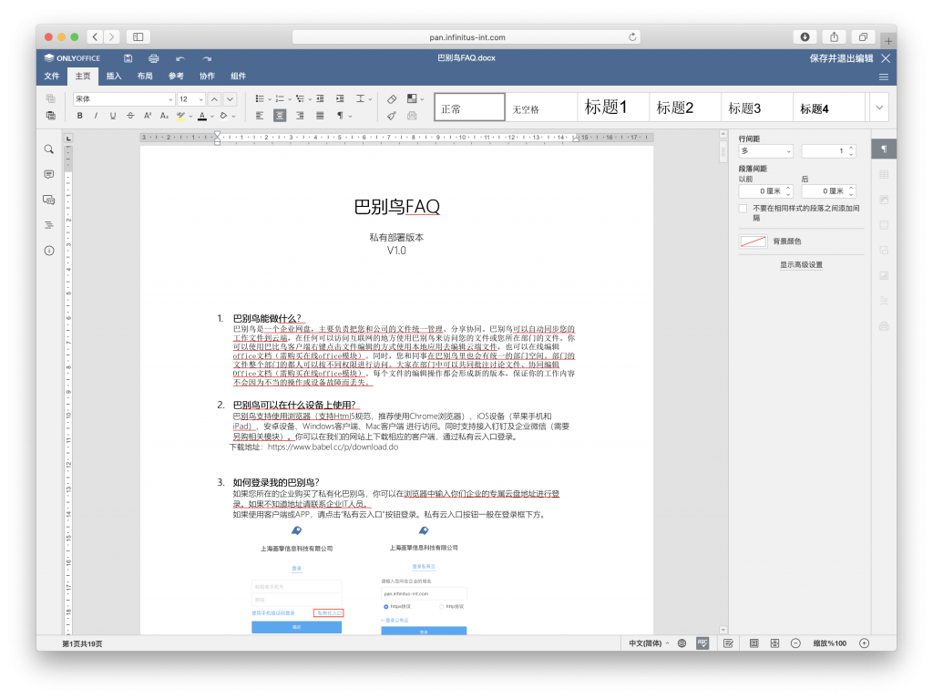Open the 中文(简体) text language selector
Image resolution: width=933 pixels, height=699 pixels.
click(x=649, y=643)
